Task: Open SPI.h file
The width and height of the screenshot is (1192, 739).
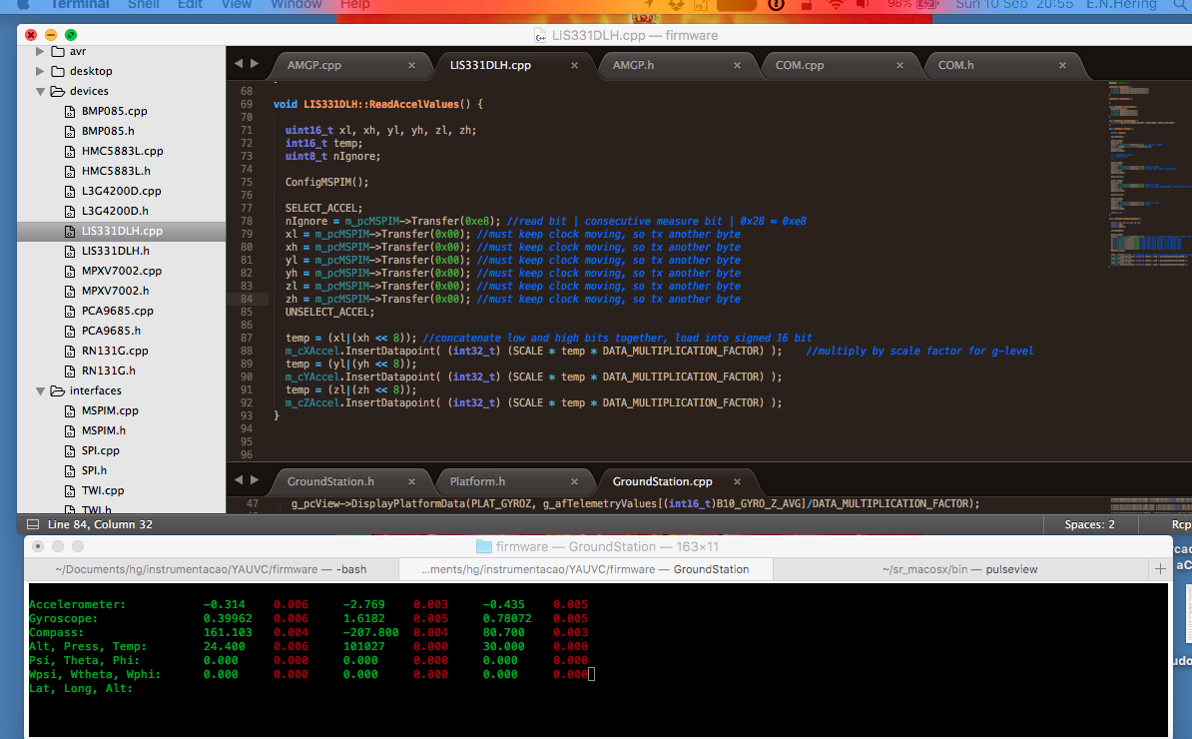Action: point(94,470)
